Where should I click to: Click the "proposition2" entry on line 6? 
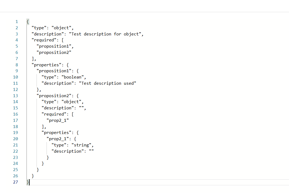tap(54, 53)
